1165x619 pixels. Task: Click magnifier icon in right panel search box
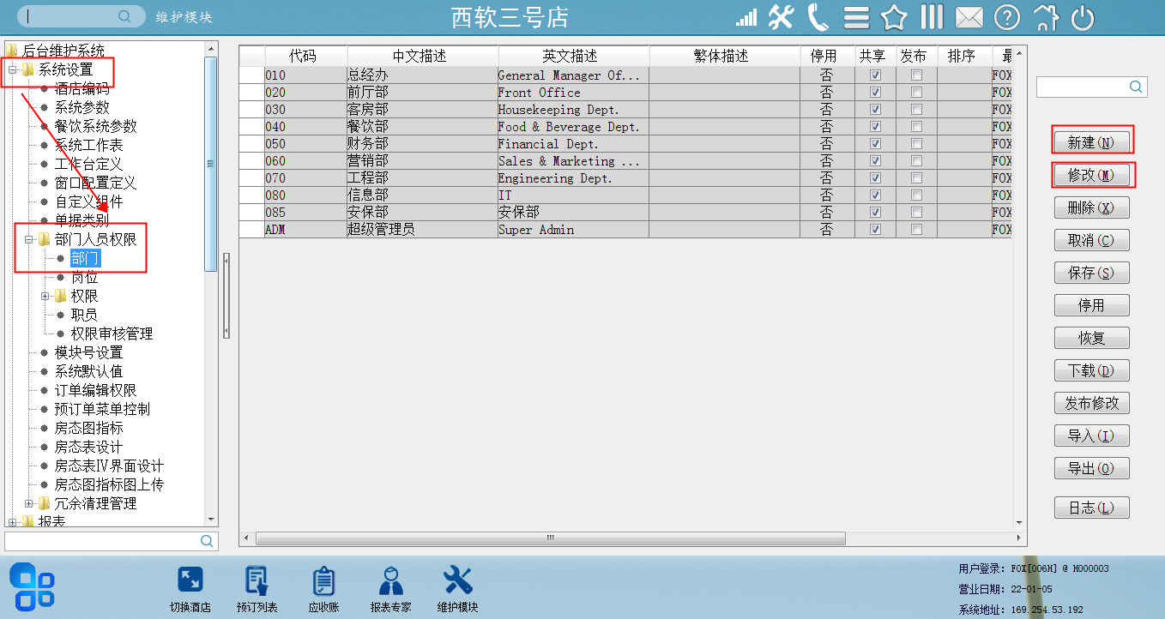[x=1135, y=87]
